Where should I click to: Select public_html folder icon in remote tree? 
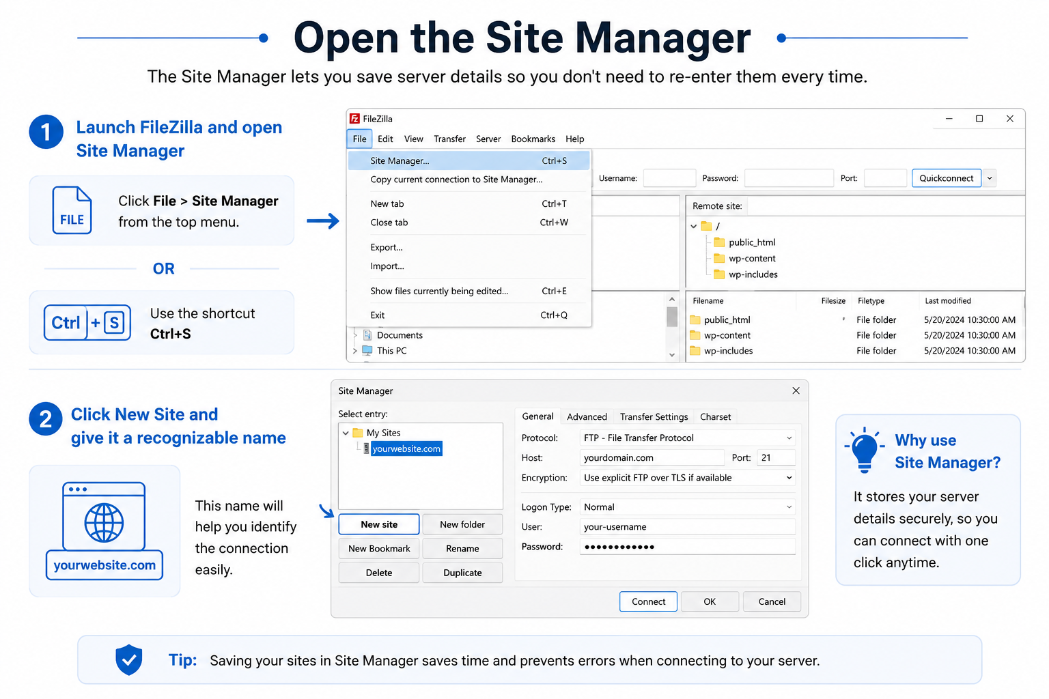[719, 242]
